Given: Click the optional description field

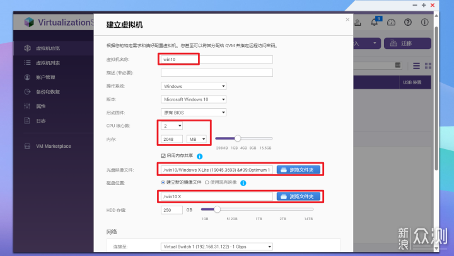Looking at the screenshot, I should 216,72.
